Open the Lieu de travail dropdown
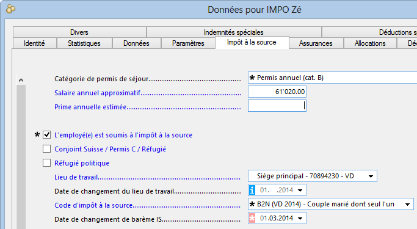Screen dimensions: 417x229 coord(371,176)
